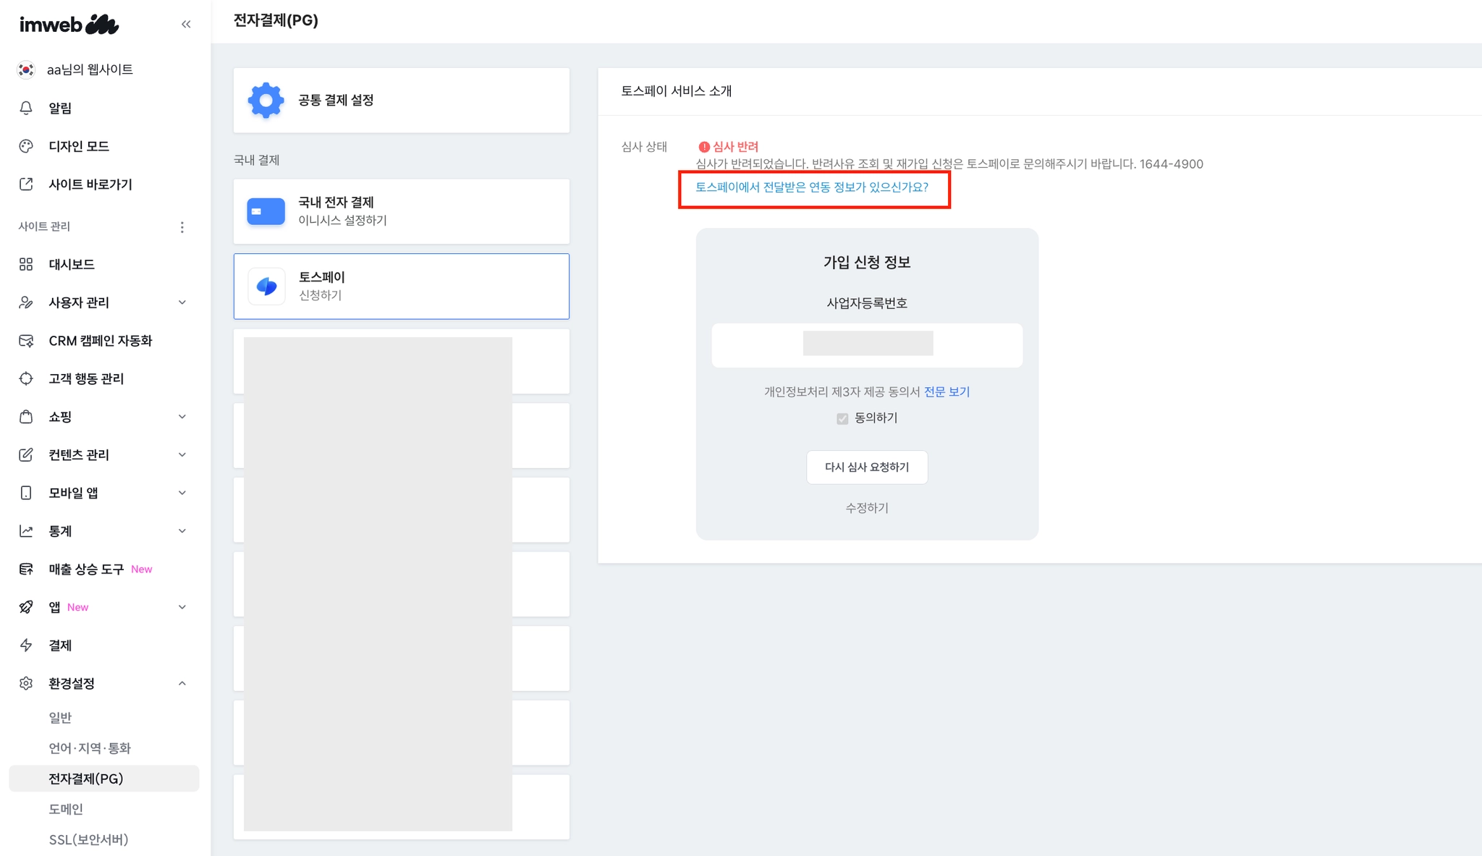Toggle the 동의하기 consent checkbox
The image size is (1482, 856).
(x=842, y=418)
